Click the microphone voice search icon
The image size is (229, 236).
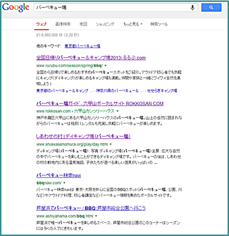coord(192,8)
